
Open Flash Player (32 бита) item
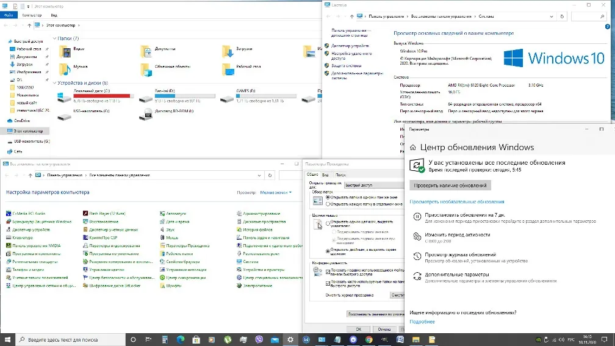coord(104,214)
